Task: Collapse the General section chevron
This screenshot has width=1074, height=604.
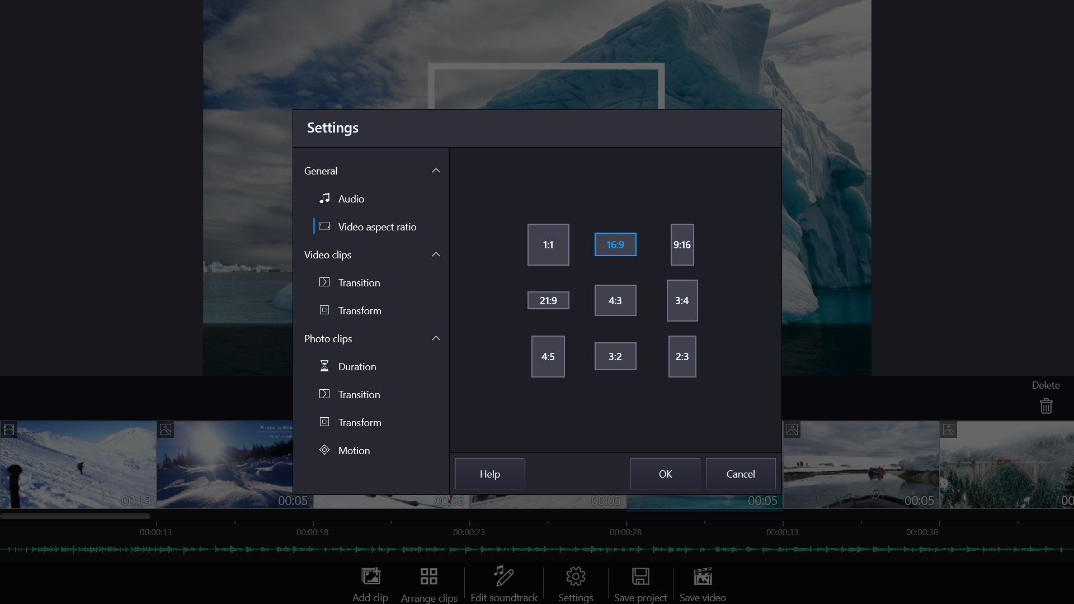Action: point(436,171)
